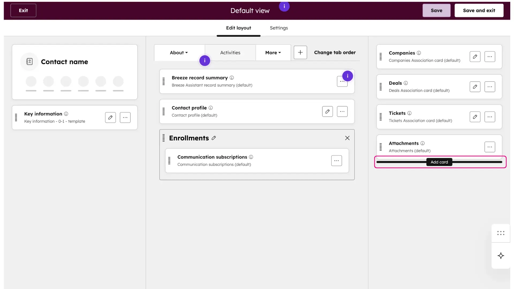The image size is (514, 289).
Task: Select the Activities tab
Action: (x=230, y=52)
